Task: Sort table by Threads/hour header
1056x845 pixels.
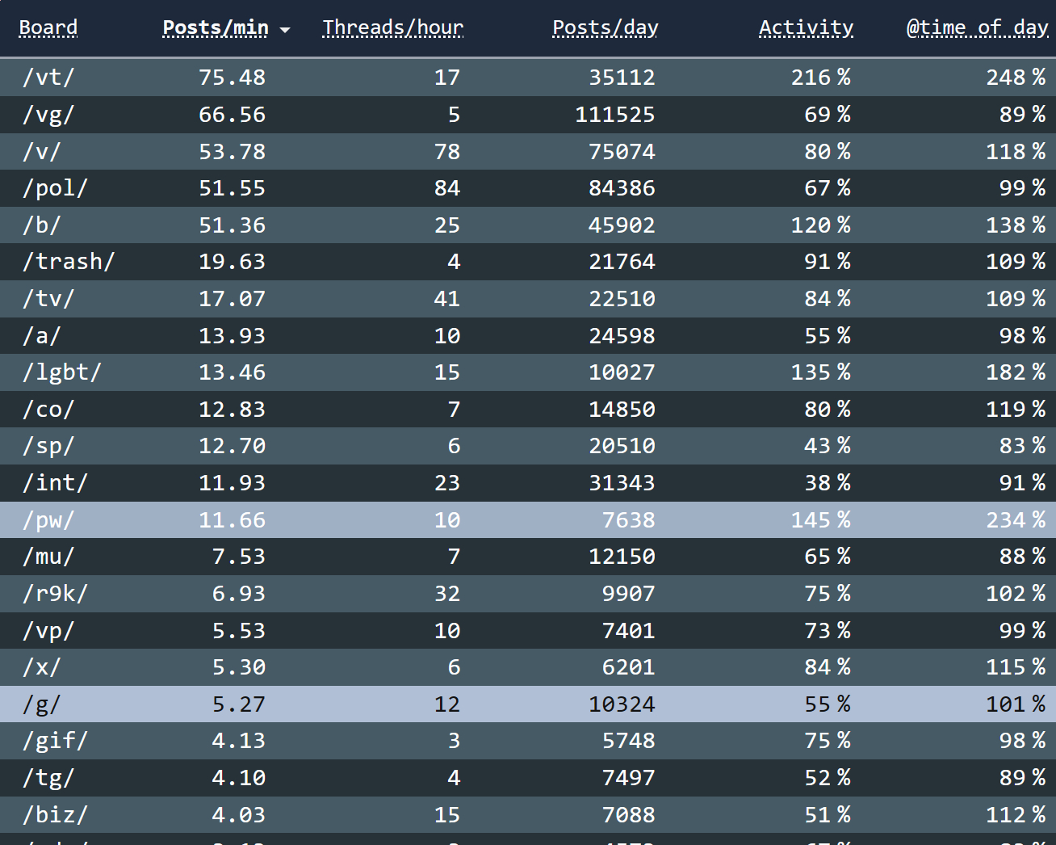Action: click(392, 28)
